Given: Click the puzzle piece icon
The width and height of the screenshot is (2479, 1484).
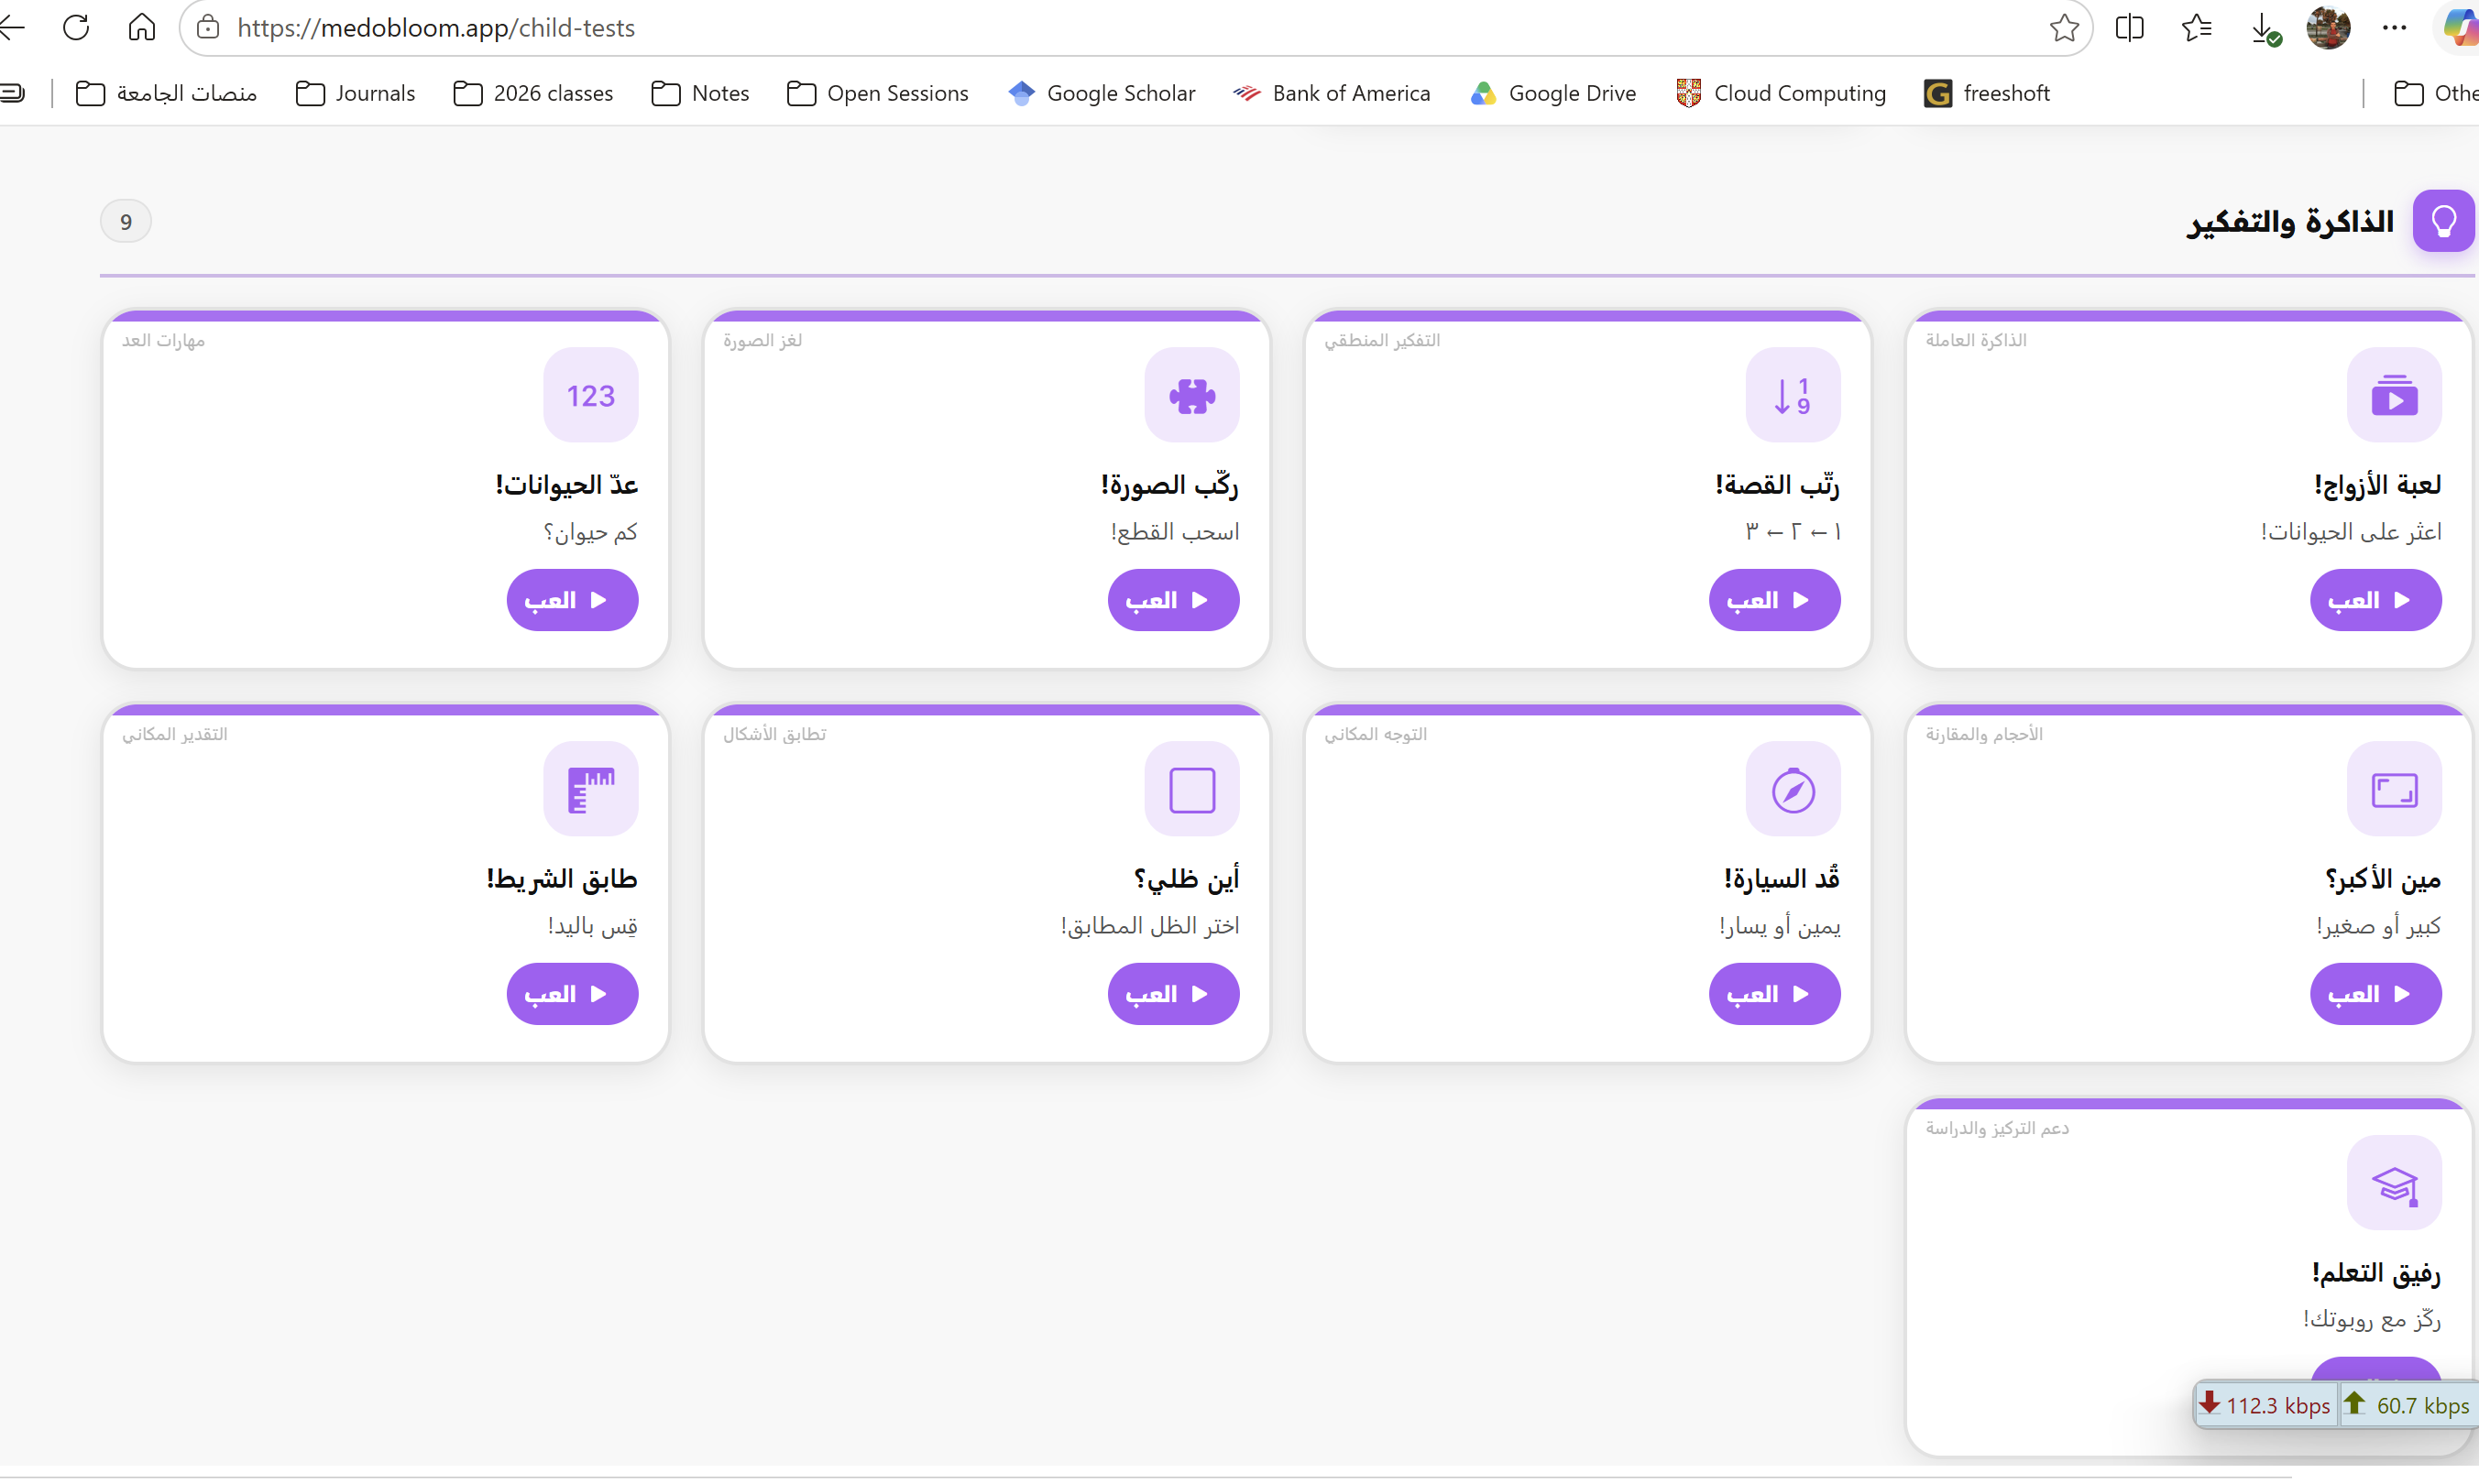Looking at the screenshot, I should coord(1191,395).
